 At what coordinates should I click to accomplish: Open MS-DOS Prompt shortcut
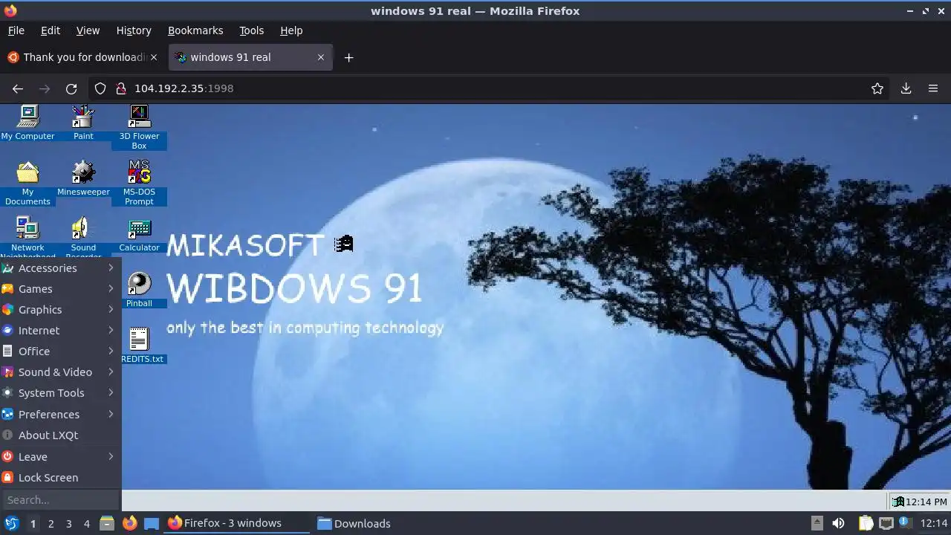139,183
